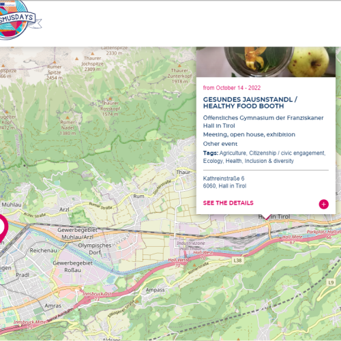This screenshot has height=341, width=341.
Task: Click the Innsbruck Ost 73 highway exit label
Action: coord(97,296)
